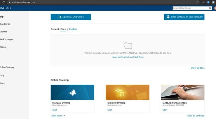This screenshot has width=216, height=119.
Task: Bookmark this page with the star icon
Action: (197, 2)
